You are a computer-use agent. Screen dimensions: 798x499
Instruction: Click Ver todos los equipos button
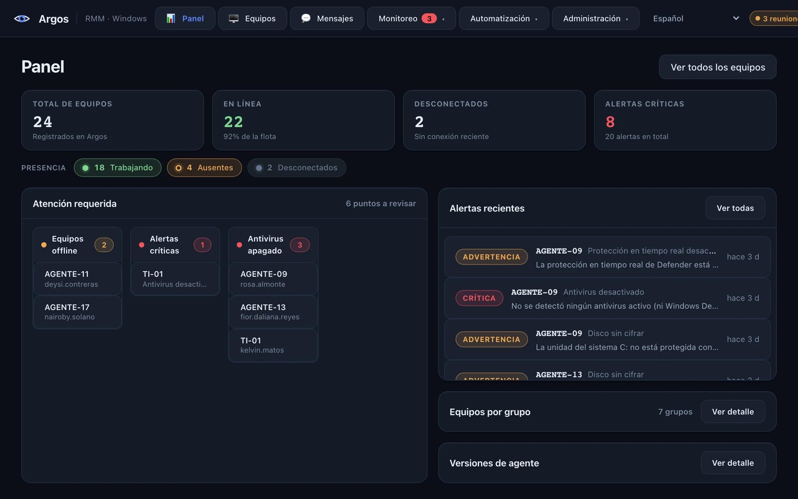coord(718,67)
